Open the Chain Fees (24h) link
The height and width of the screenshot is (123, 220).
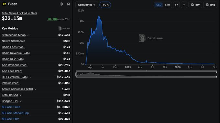pos(13,47)
